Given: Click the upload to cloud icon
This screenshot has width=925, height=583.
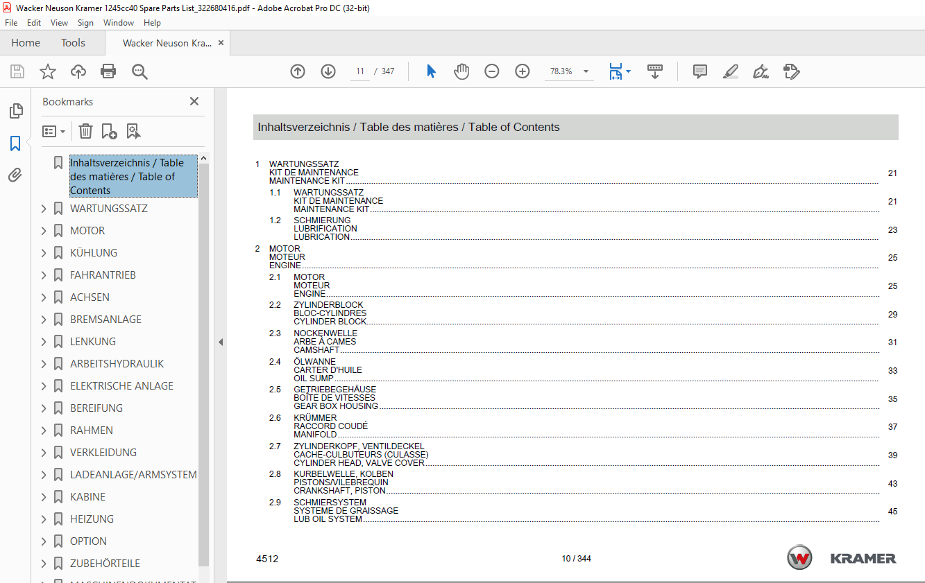Looking at the screenshot, I should click(78, 71).
